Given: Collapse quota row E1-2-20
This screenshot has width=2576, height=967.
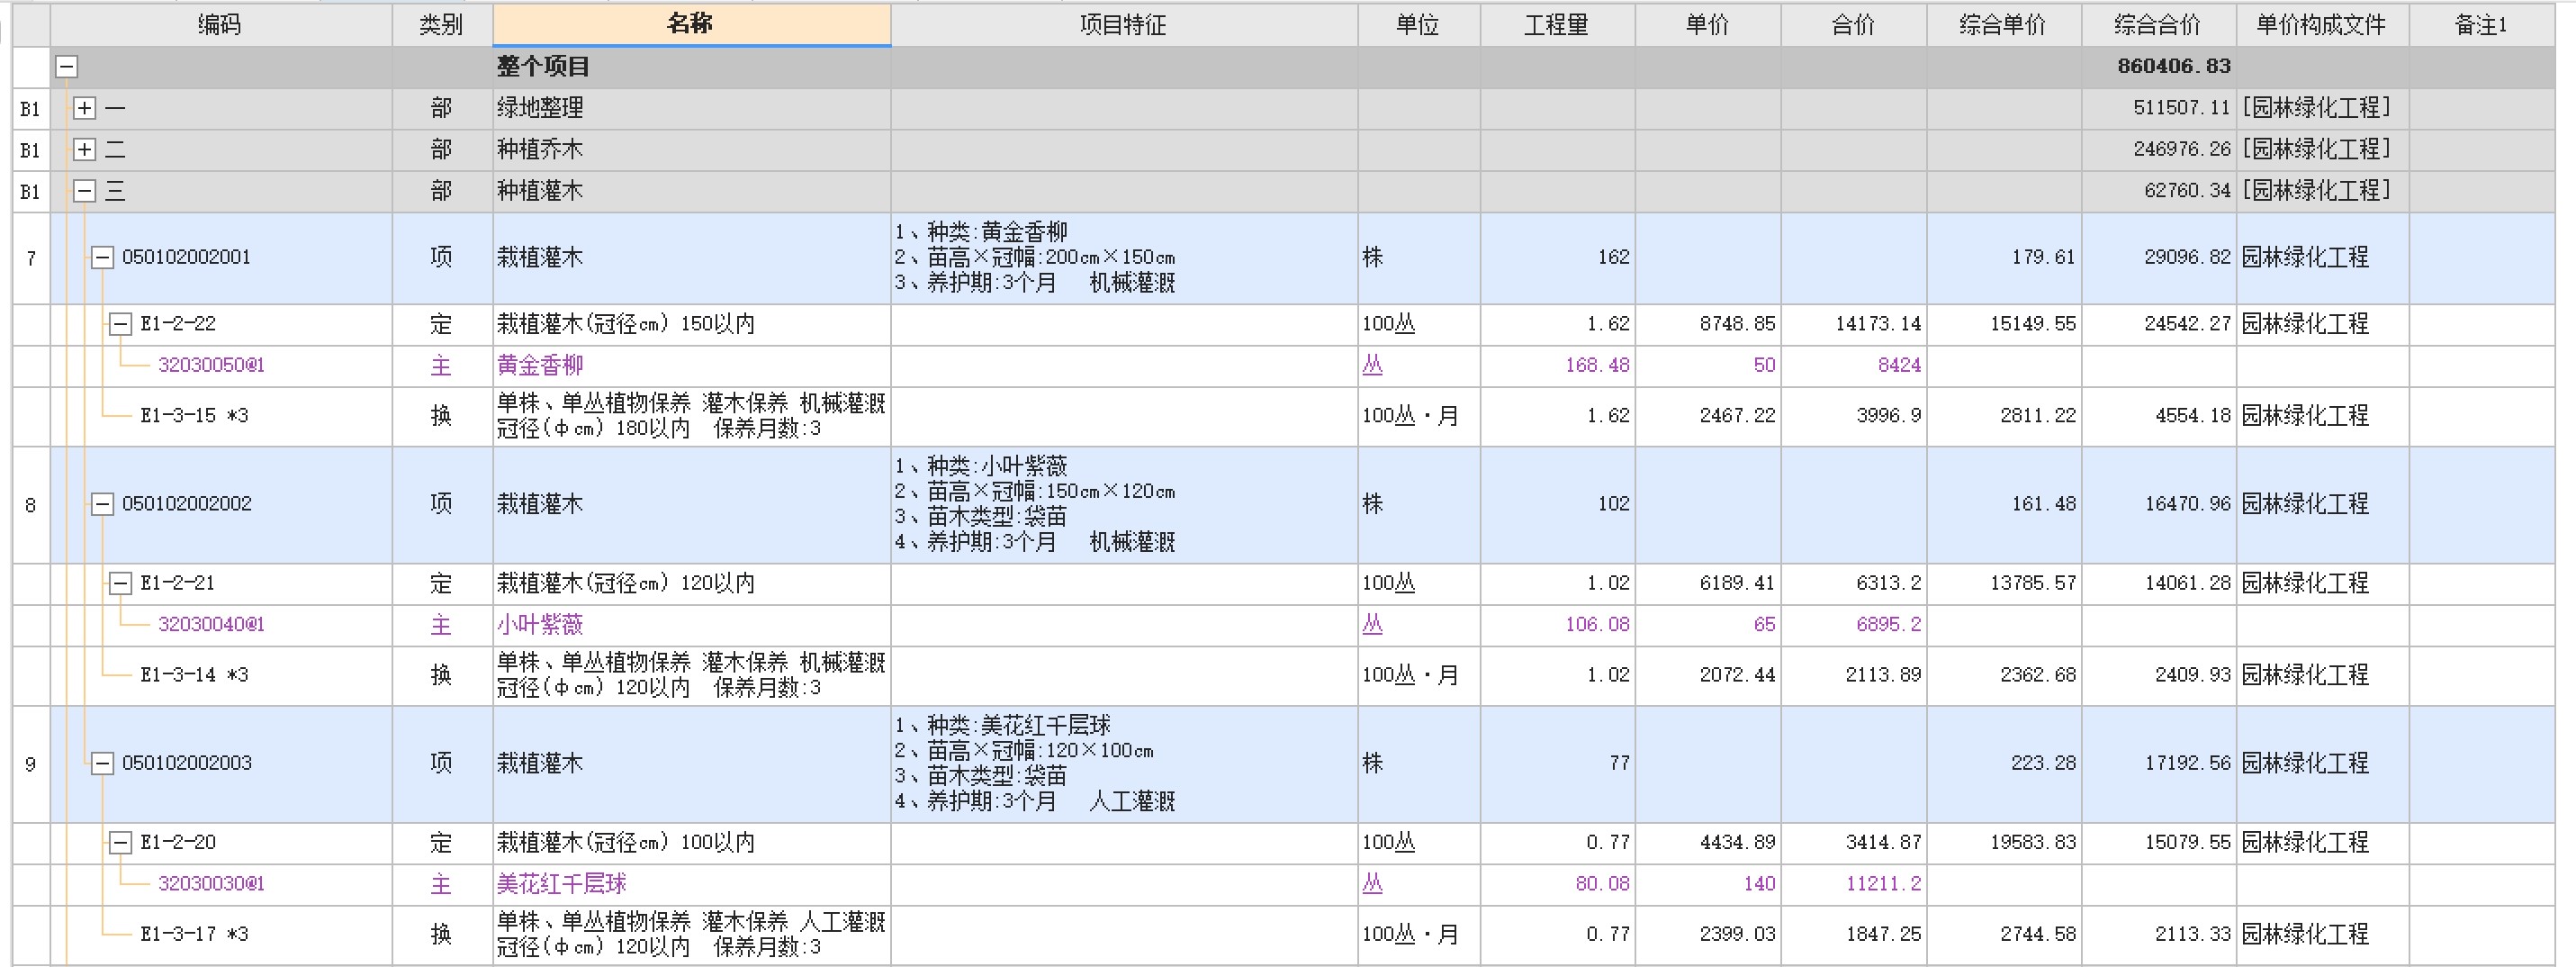Looking at the screenshot, I should (x=120, y=843).
